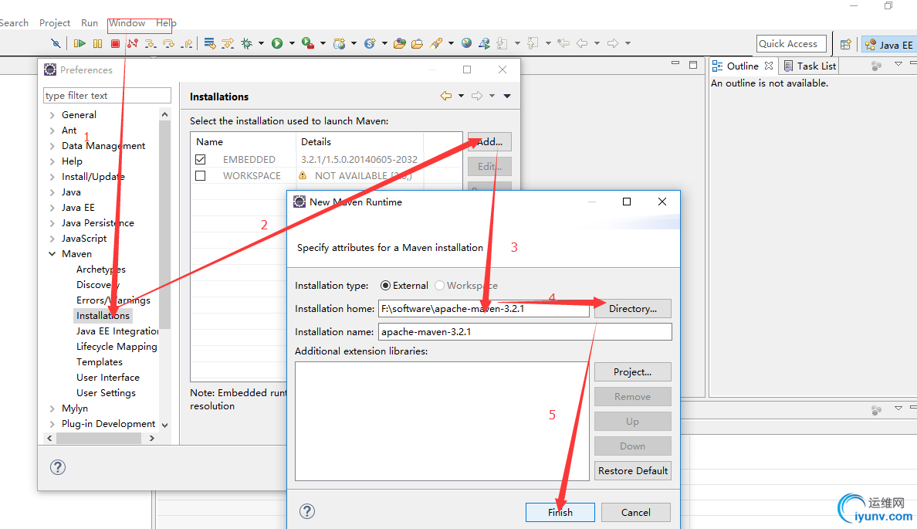Expand the Ant preferences node
917x529 pixels.
coord(52,131)
